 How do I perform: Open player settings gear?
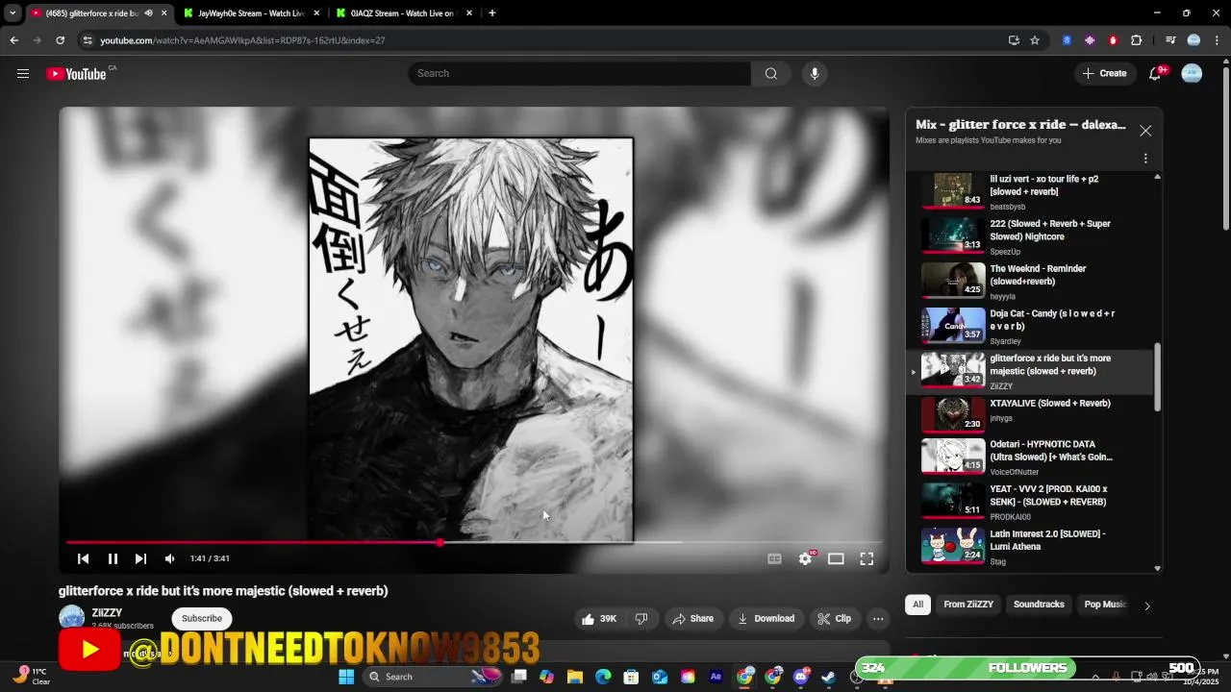[x=806, y=558]
